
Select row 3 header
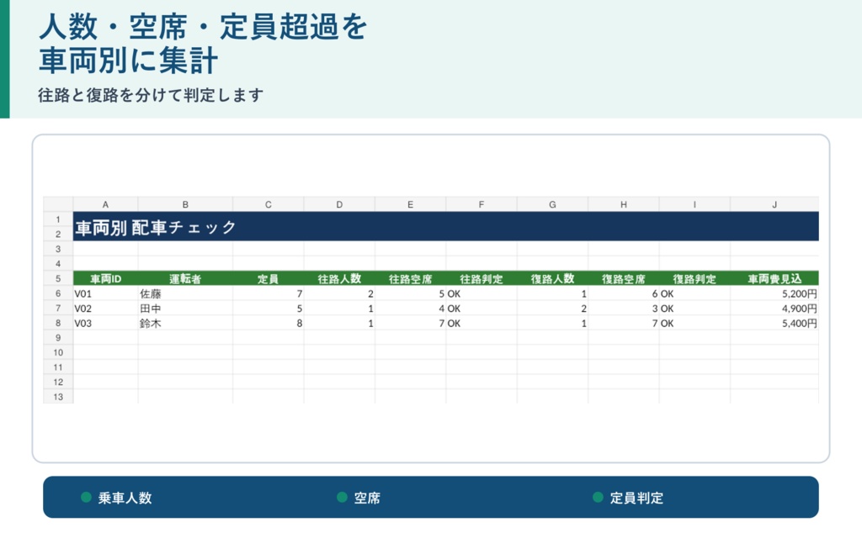[58, 249]
